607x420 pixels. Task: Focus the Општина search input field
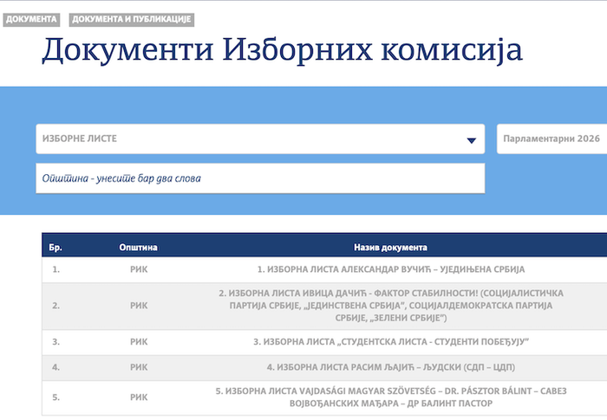pos(260,178)
